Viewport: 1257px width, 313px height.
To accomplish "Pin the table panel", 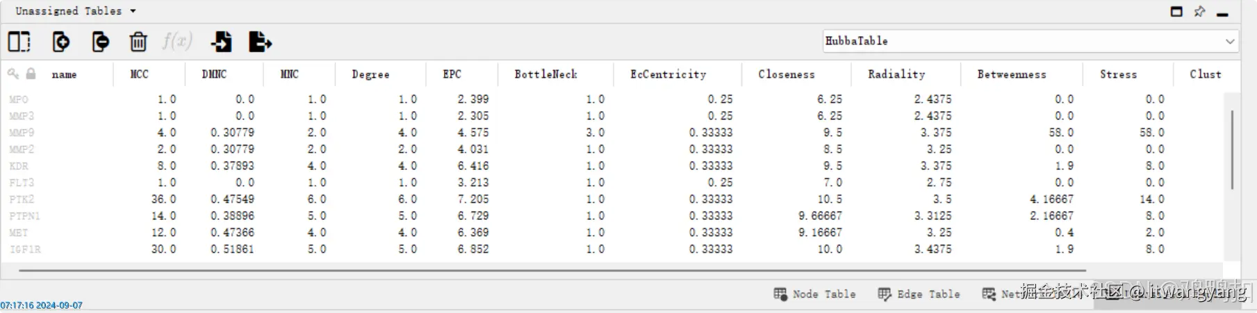I will [x=1199, y=12].
